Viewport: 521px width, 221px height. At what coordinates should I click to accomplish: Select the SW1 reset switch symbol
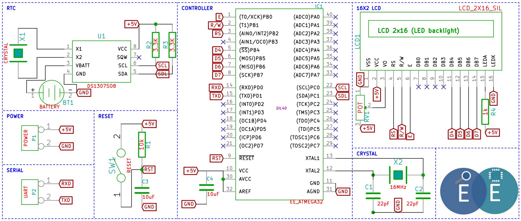121,165
